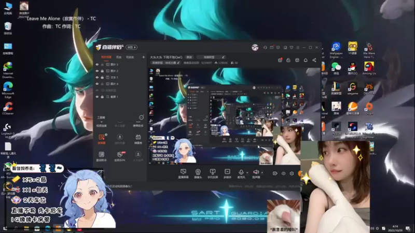
Task: Open the mode pill beside the logo
Action: point(132,47)
